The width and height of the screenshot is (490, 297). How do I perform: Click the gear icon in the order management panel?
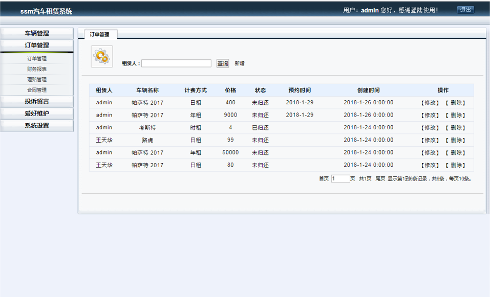click(x=101, y=56)
